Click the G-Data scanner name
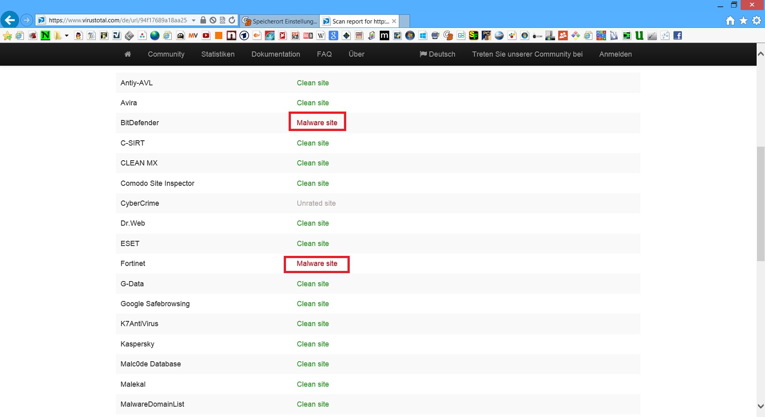The height and width of the screenshot is (417, 765). point(132,284)
